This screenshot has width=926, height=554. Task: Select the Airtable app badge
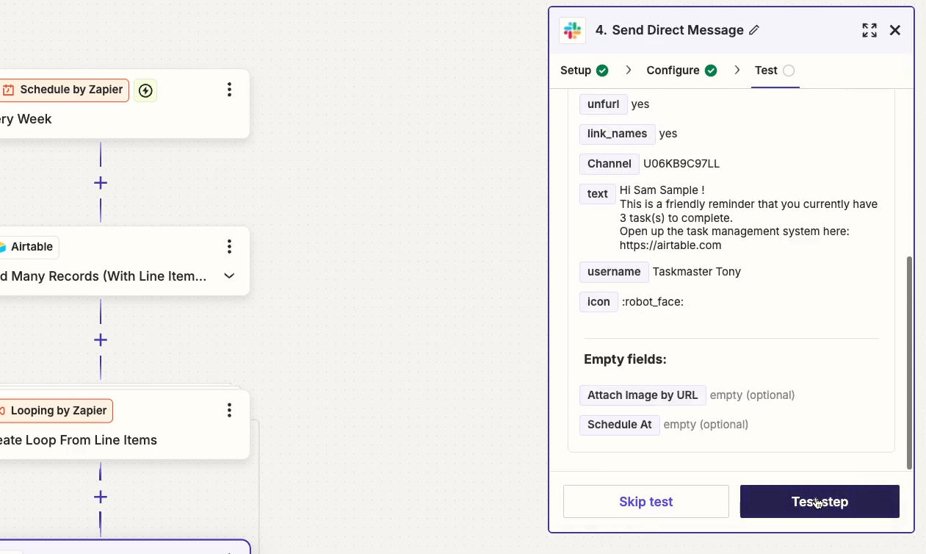click(29, 247)
